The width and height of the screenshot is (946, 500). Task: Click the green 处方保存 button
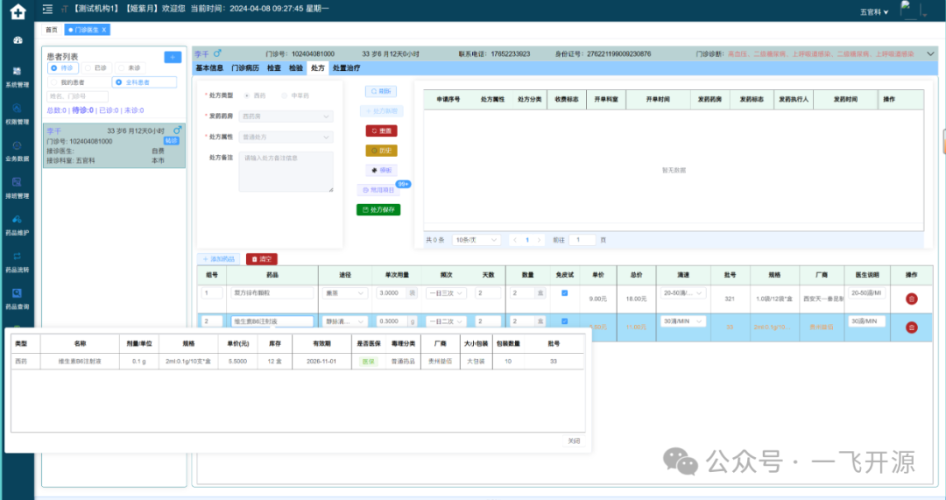(x=378, y=210)
